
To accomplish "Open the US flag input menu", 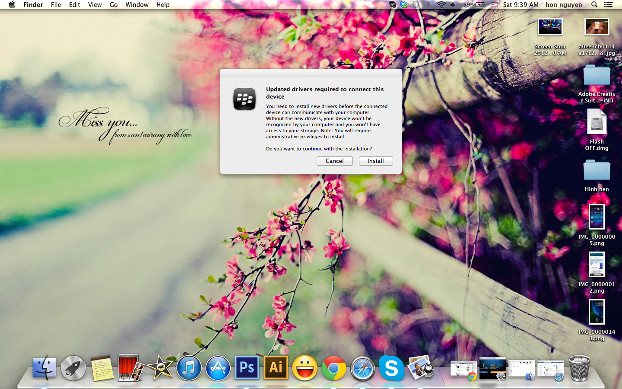I will click(494, 5).
